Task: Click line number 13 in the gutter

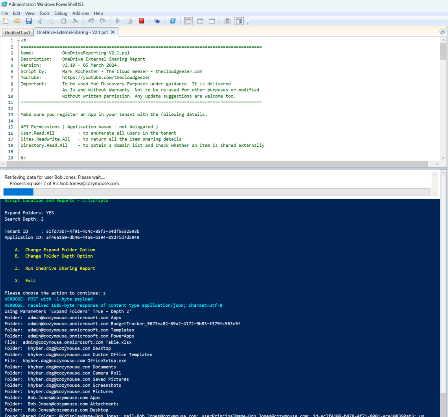Action: [x=10, y=115]
